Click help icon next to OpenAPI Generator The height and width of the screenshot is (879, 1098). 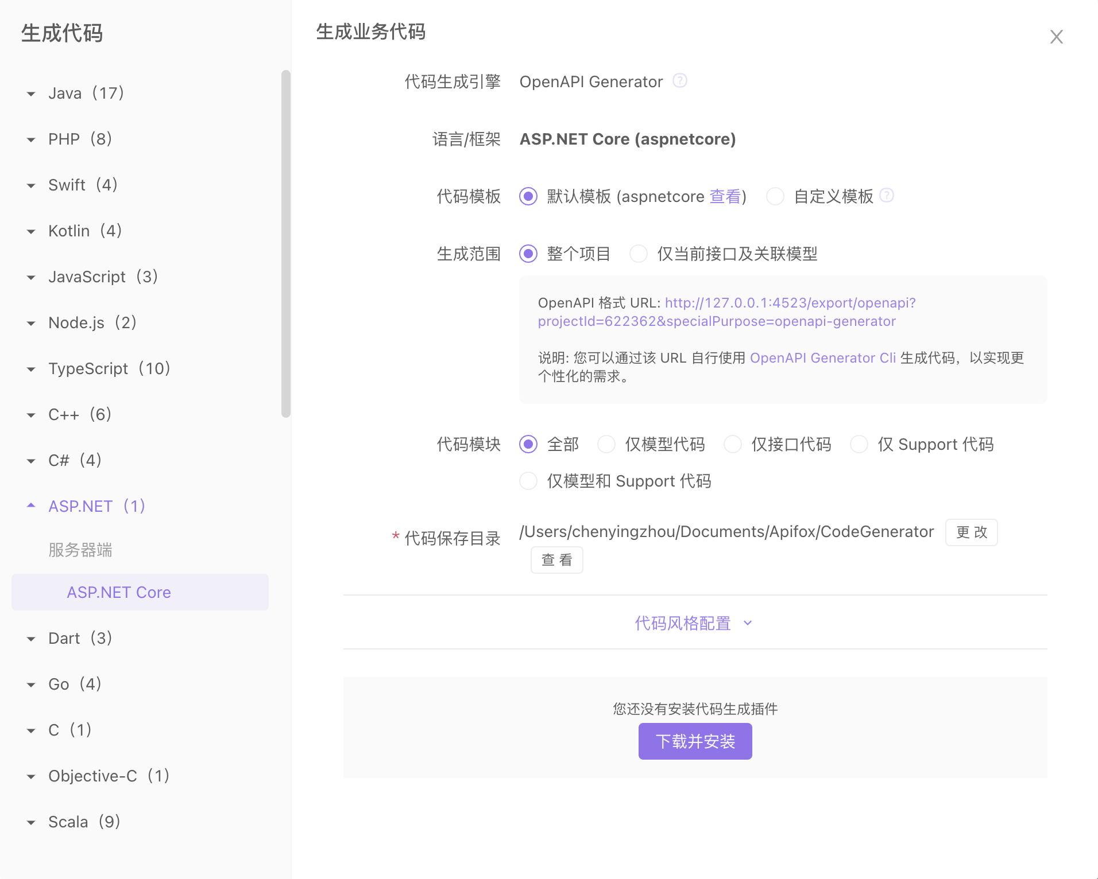[679, 81]
